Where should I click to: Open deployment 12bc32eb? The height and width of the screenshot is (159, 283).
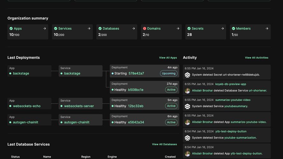(x=135, y=106)
